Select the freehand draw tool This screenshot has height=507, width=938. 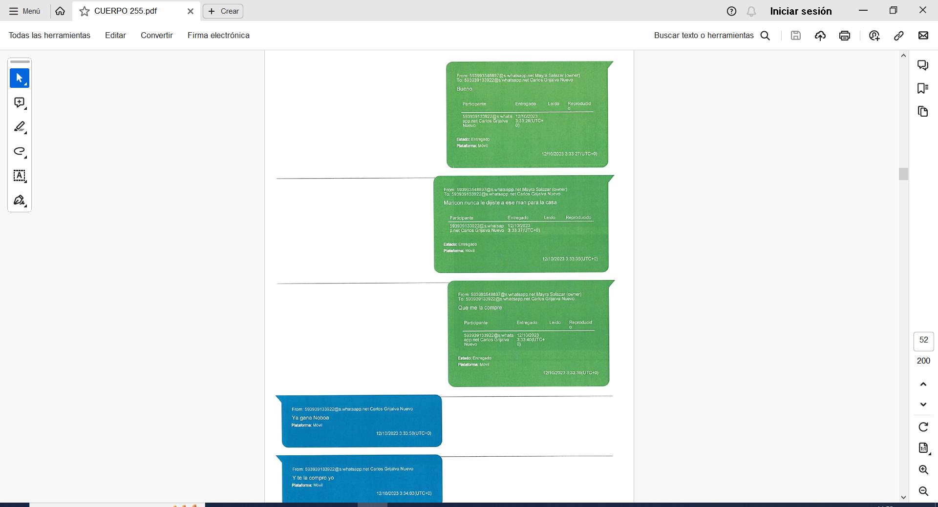(x=20, y=151)
